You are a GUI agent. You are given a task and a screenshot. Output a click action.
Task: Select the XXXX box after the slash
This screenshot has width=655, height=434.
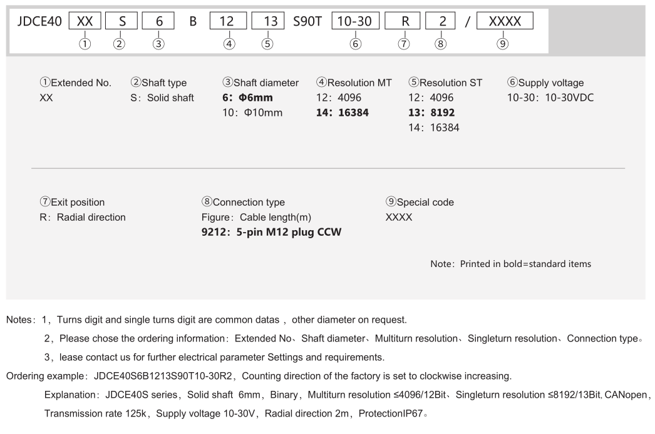click(505, 21)
